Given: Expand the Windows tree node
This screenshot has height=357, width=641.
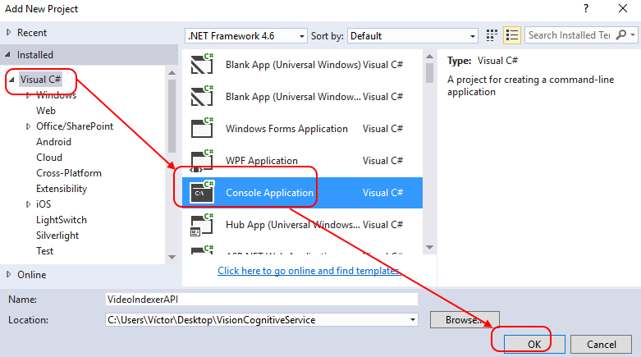Looking at the screenshot, I should pos(28,95).
